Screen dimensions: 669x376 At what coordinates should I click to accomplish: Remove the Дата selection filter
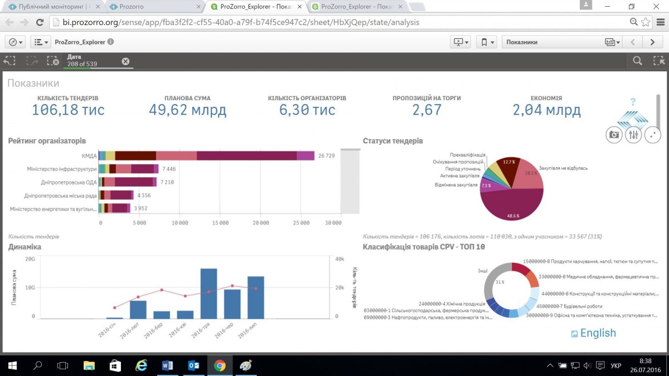(x=125, y=61)
